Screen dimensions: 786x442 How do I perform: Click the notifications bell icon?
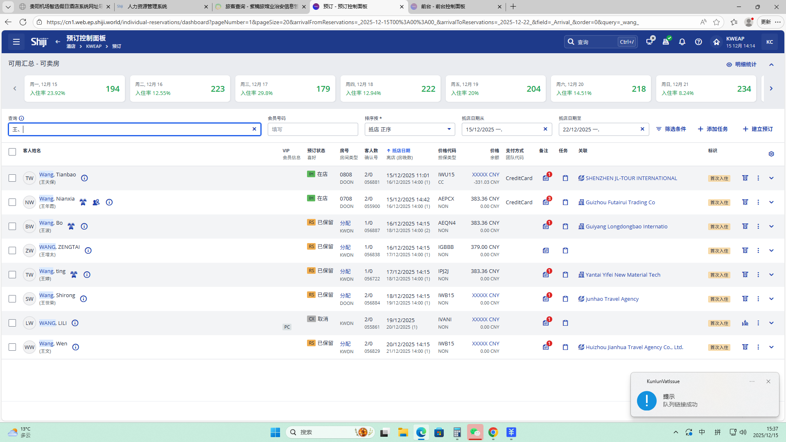[x=682, y=42]
